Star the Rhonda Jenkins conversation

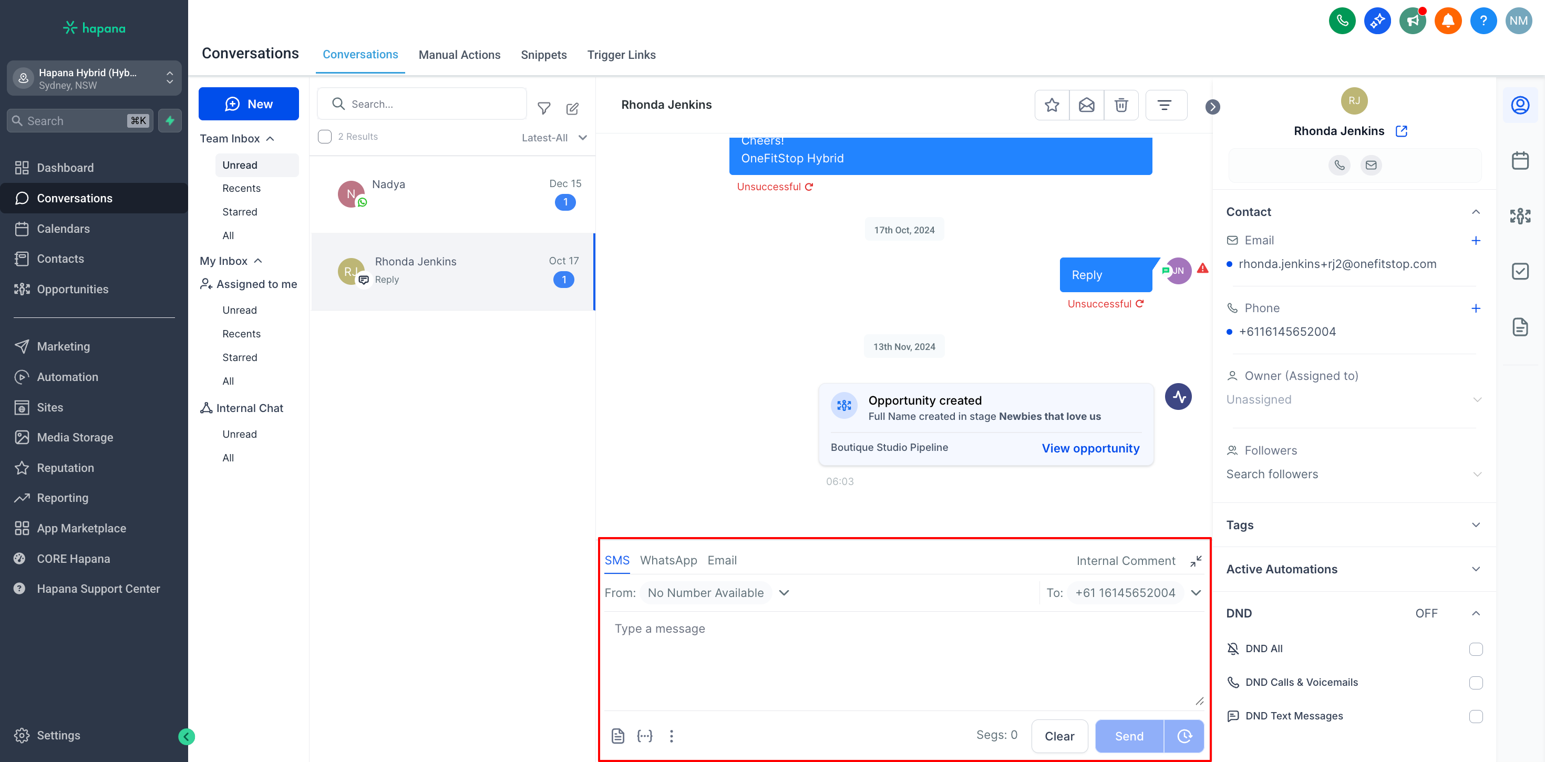(1052, 105)
